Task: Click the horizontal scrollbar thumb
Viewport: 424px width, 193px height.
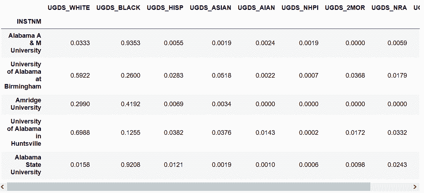Action: (188, 187)
